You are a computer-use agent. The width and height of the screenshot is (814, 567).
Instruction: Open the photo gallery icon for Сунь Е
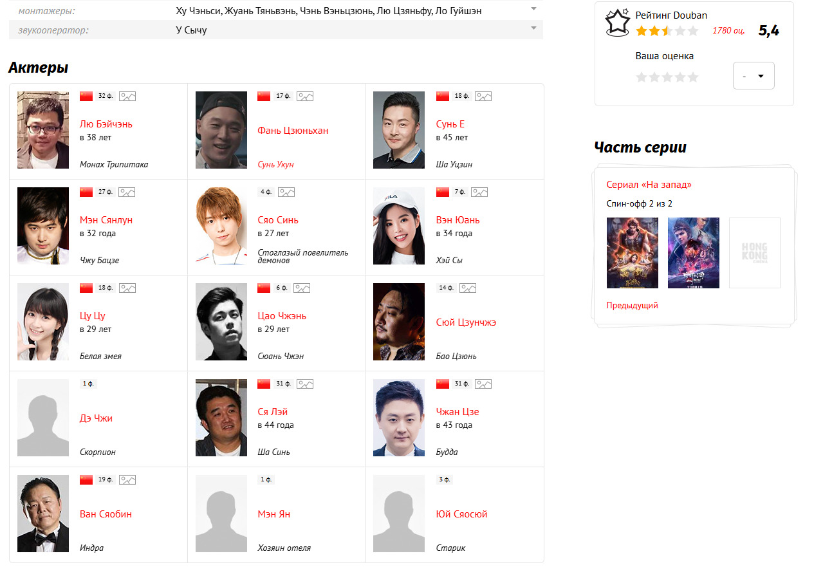point(483,96)
